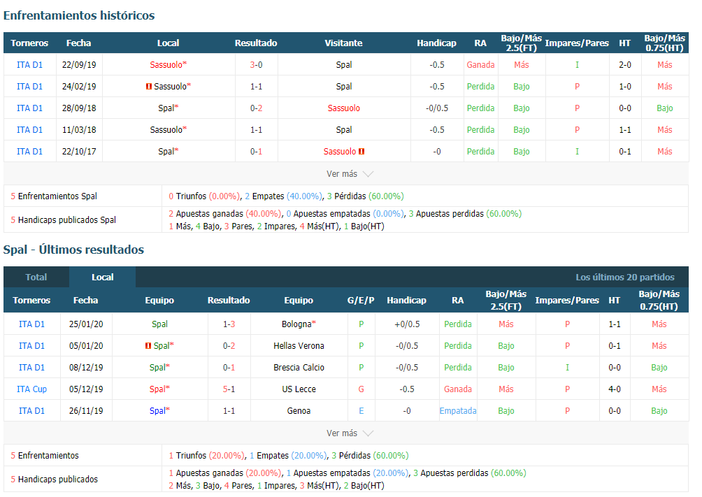Viewport: 702px width, 497px height.
Task: Open ITA D1 link for 26/11/19 match
Action: click(31, 410)
